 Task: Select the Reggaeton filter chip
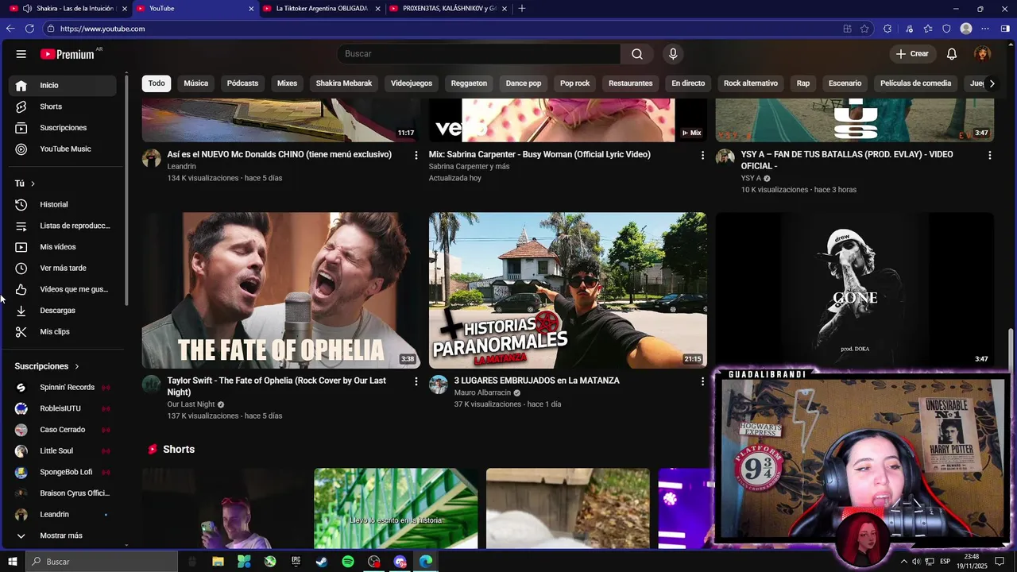(469, 83)
